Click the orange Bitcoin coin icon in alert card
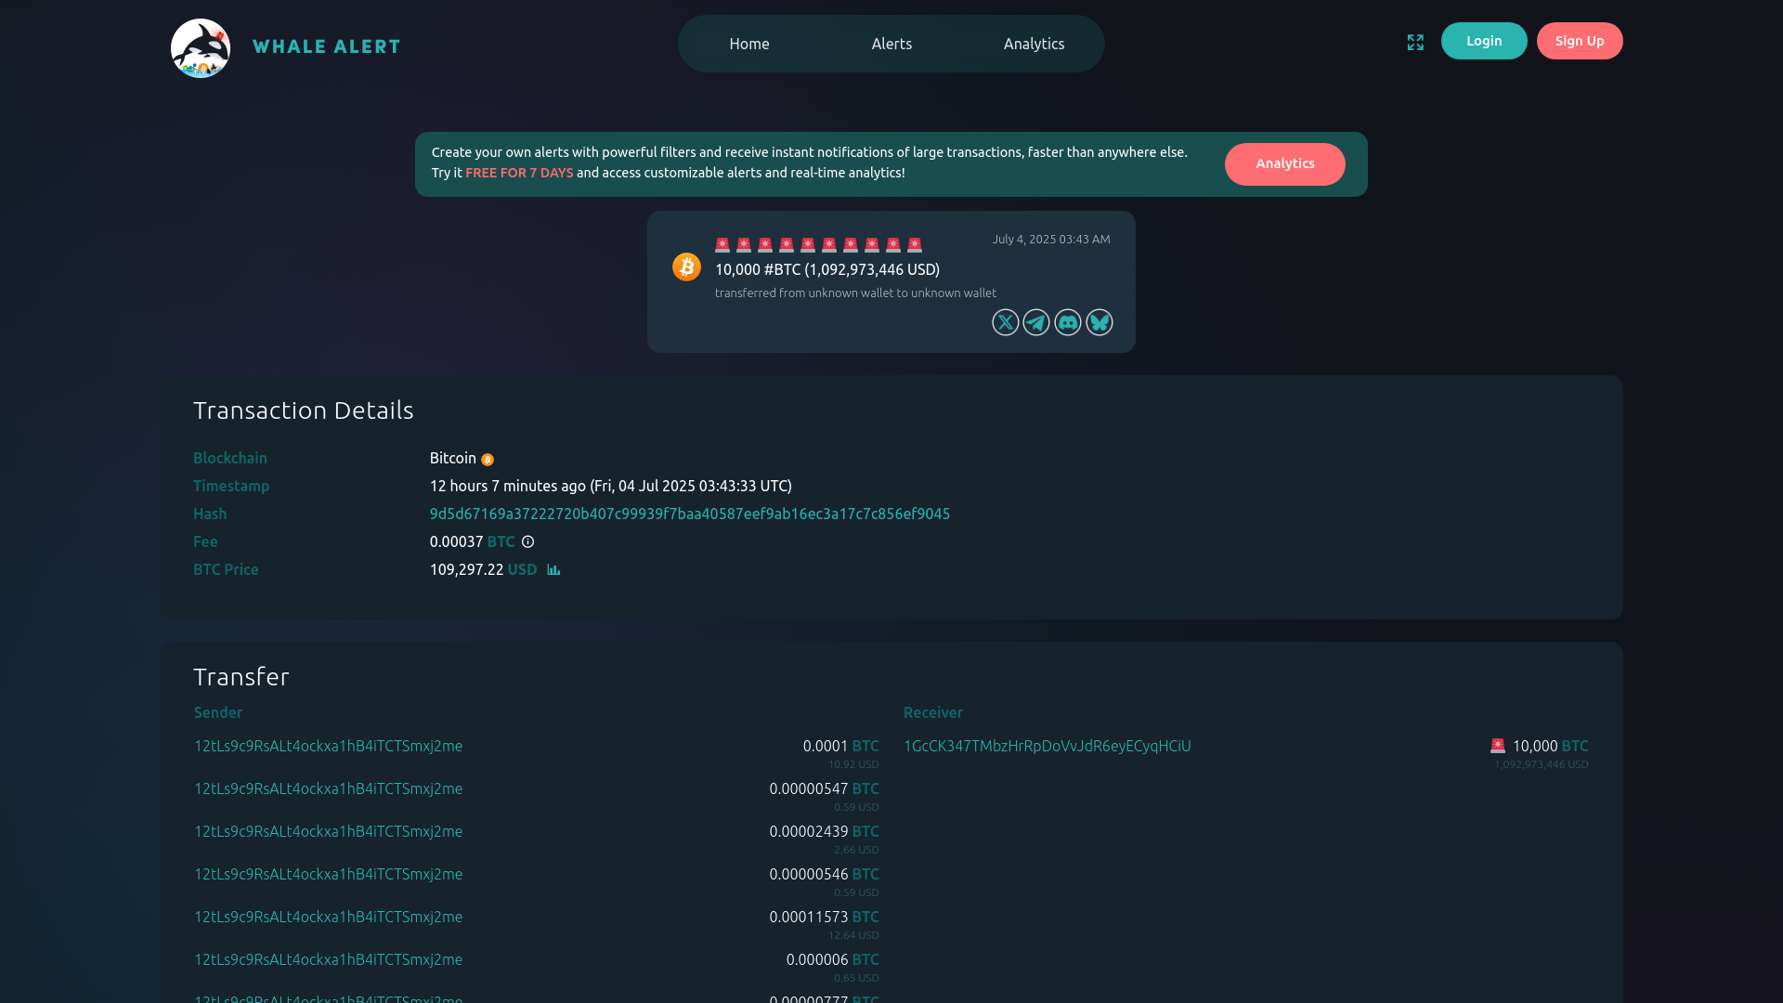1783x1003 pixels. (686, 267)
